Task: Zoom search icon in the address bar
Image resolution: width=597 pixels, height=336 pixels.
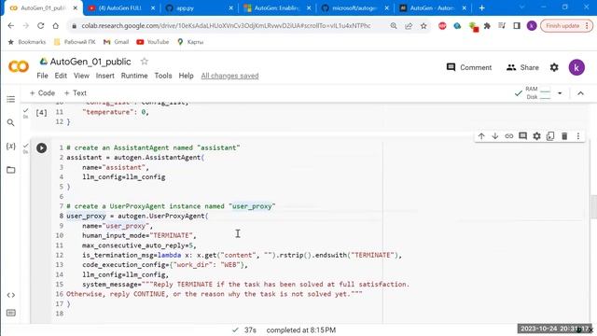Action: (x=394, y=26)
